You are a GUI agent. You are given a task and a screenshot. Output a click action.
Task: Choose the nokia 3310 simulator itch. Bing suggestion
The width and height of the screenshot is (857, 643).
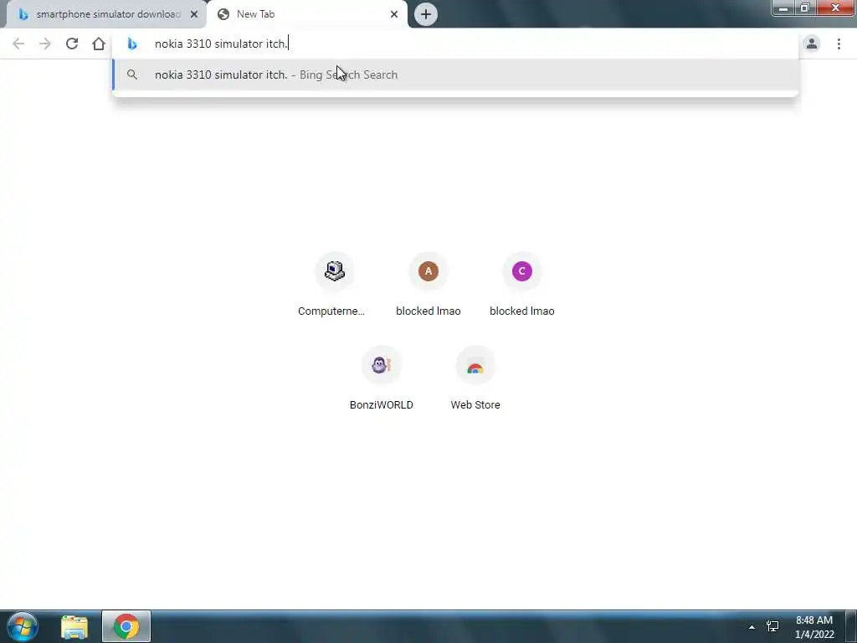455,75
